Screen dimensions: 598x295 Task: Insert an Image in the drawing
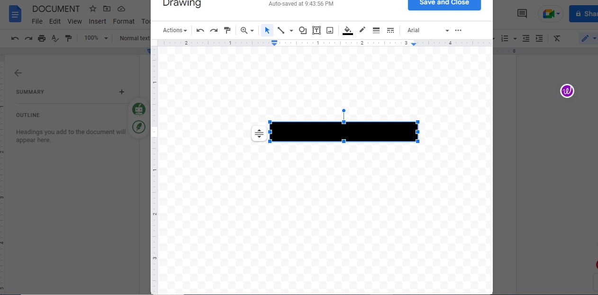pos(329,30)
